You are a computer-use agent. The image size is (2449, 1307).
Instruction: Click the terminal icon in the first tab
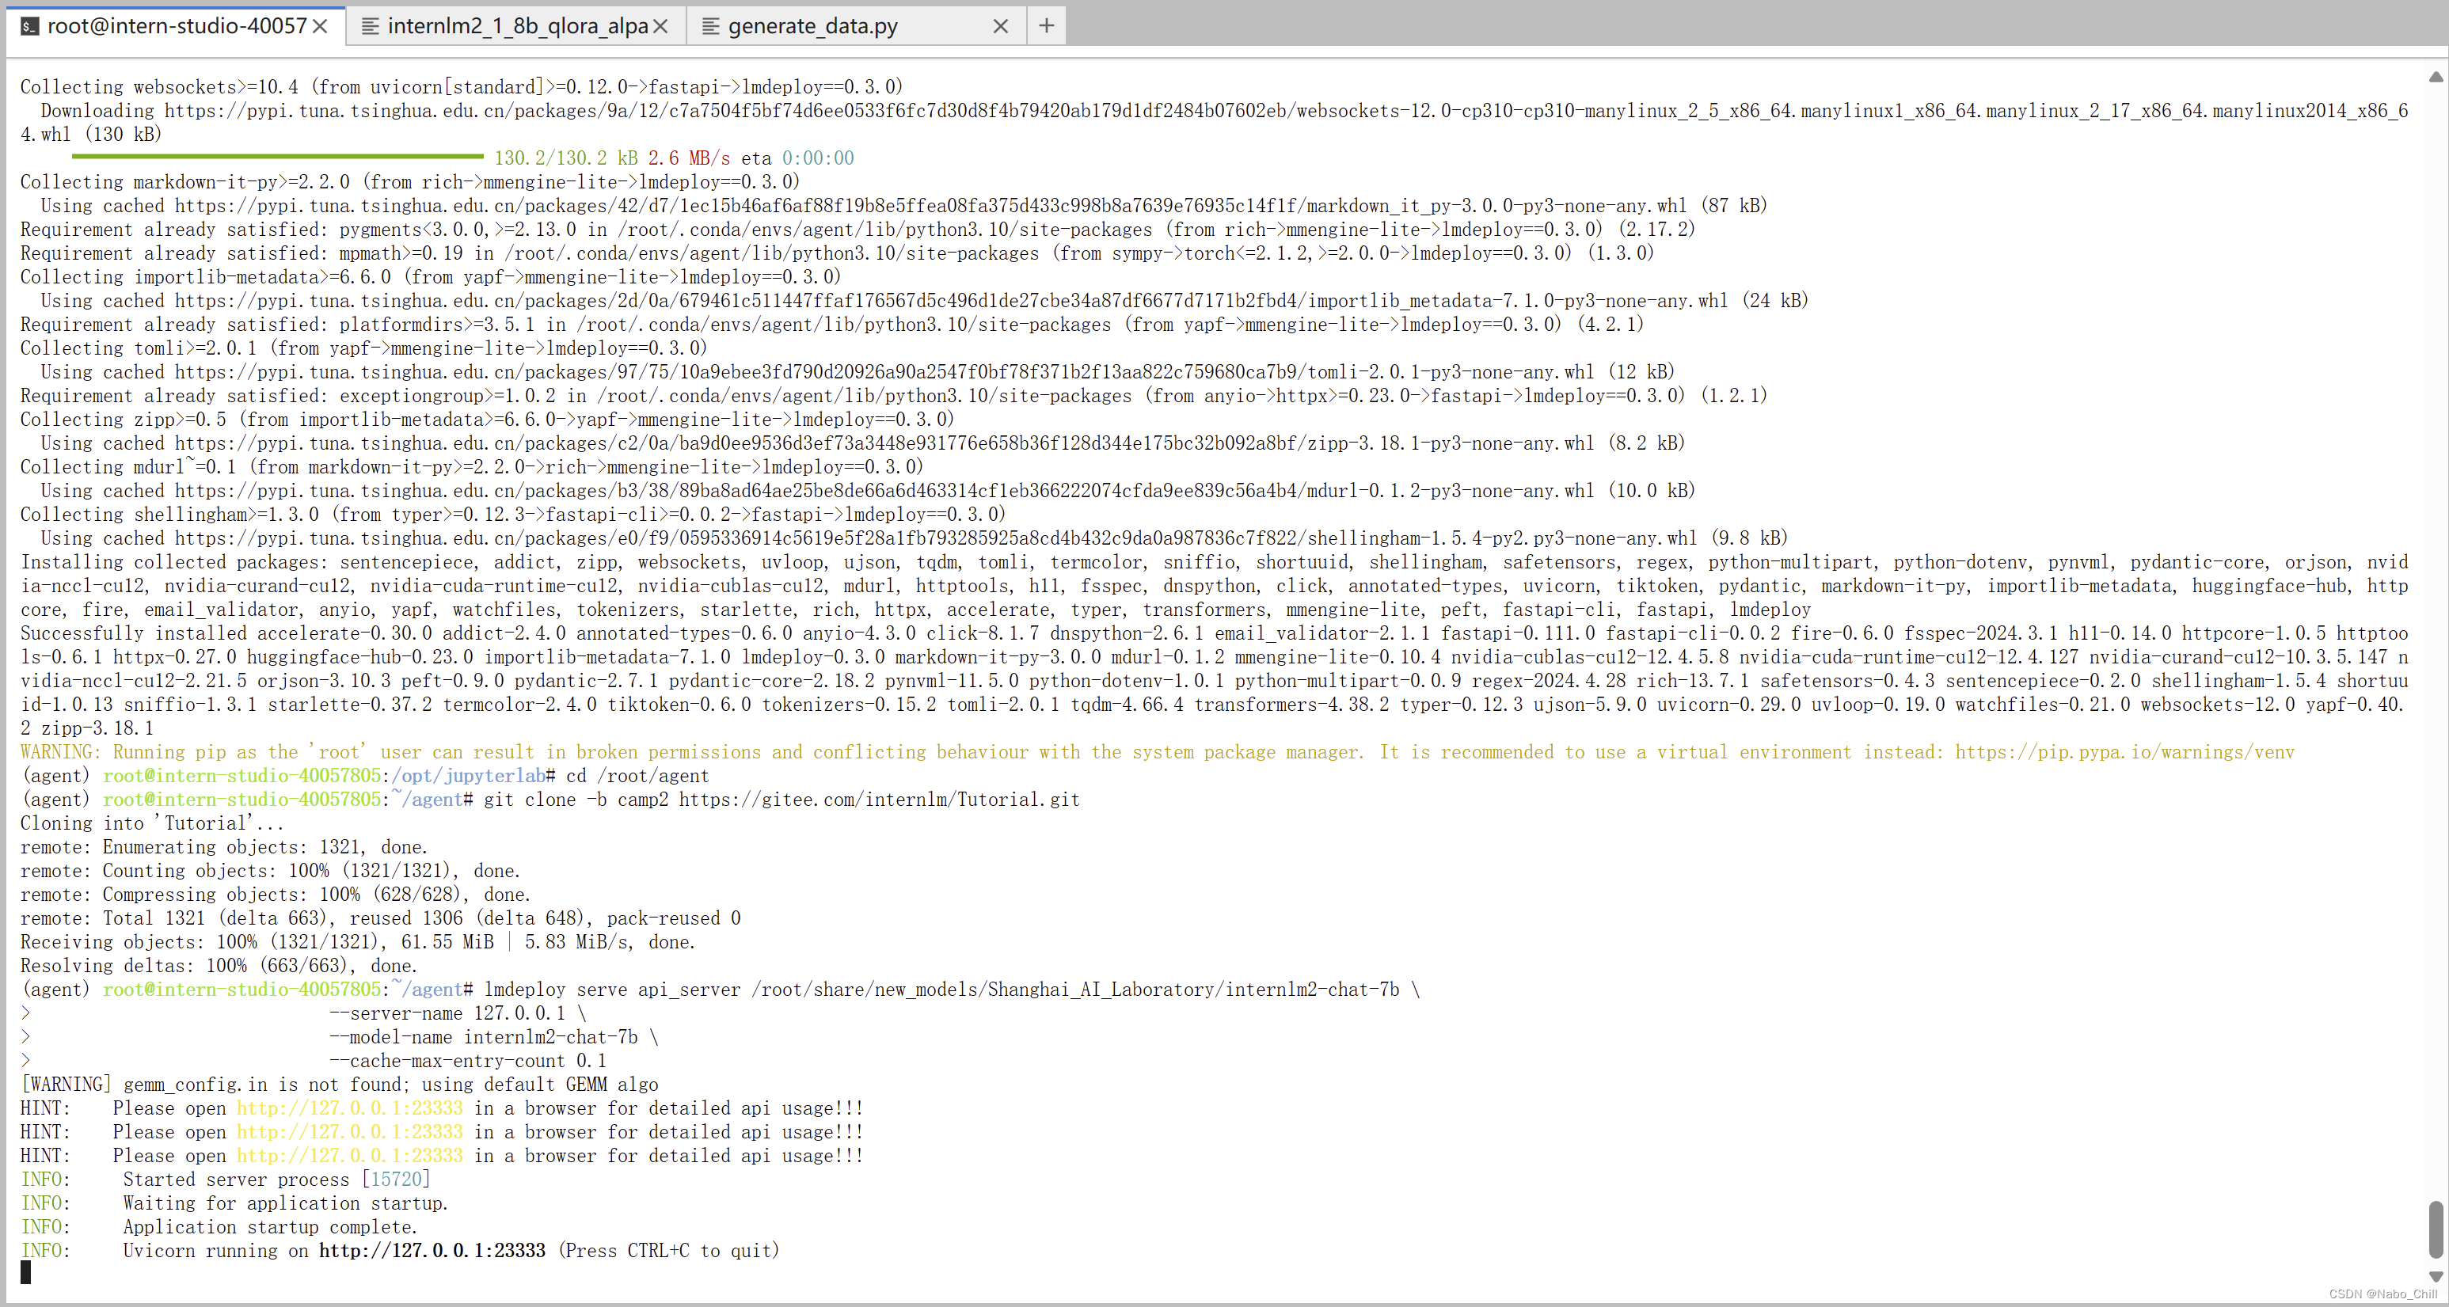tap(29, 27)
